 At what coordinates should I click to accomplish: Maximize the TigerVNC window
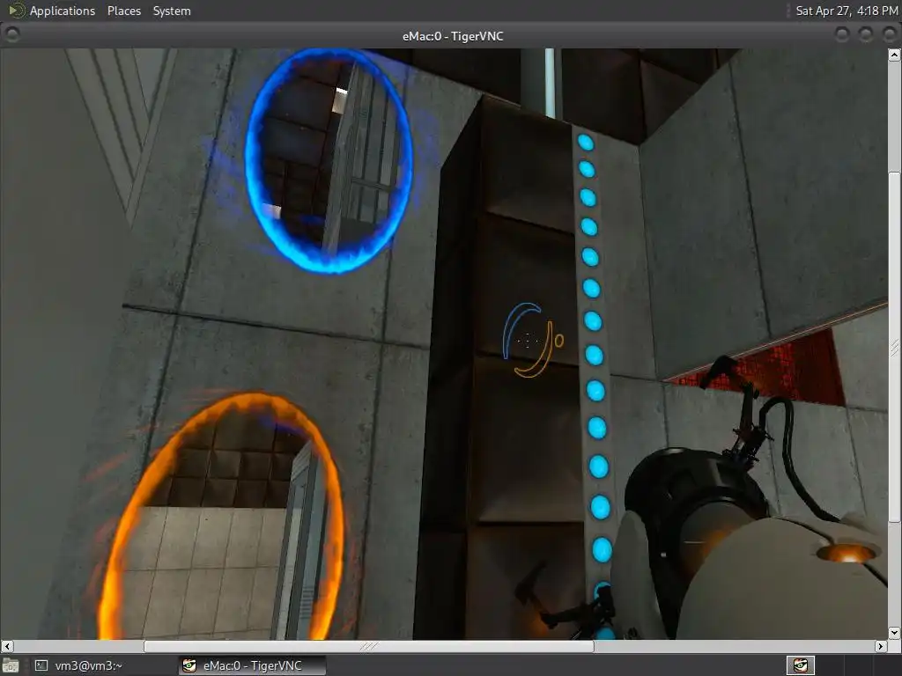866,35
